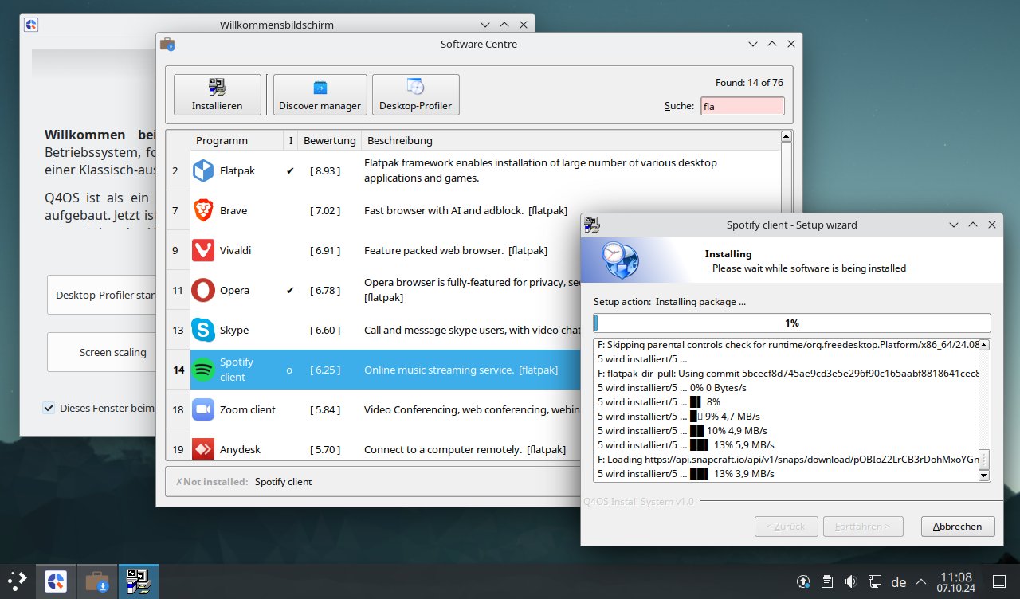Image resolution: width=1020 pixels, height=599 pixels.
Task: Click the I column header
Action: [x=291, y=140]
